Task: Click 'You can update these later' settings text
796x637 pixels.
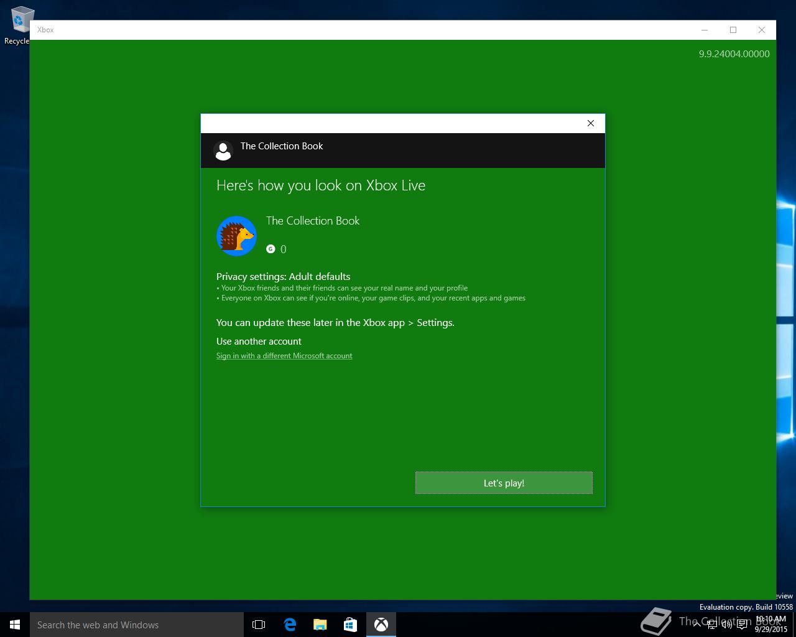Action: [x=335, y=322]
